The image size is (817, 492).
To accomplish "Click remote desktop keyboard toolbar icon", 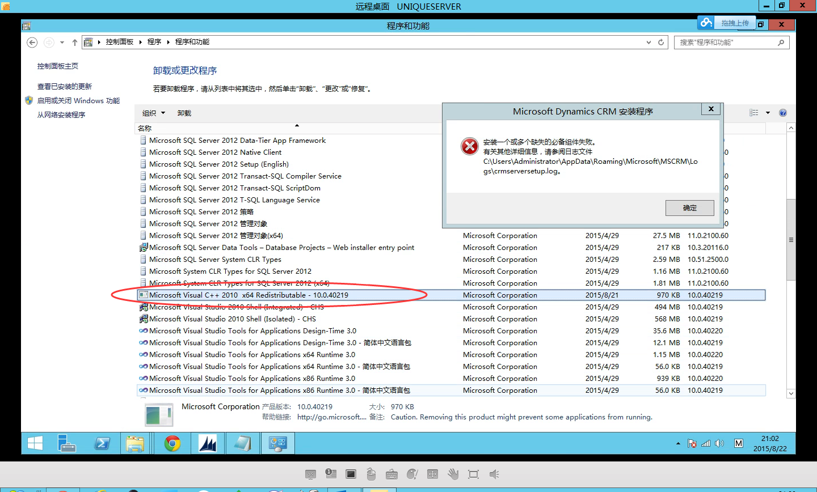I will 391,474.
